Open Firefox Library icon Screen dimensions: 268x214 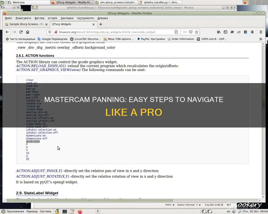click(x=219, y=32)
